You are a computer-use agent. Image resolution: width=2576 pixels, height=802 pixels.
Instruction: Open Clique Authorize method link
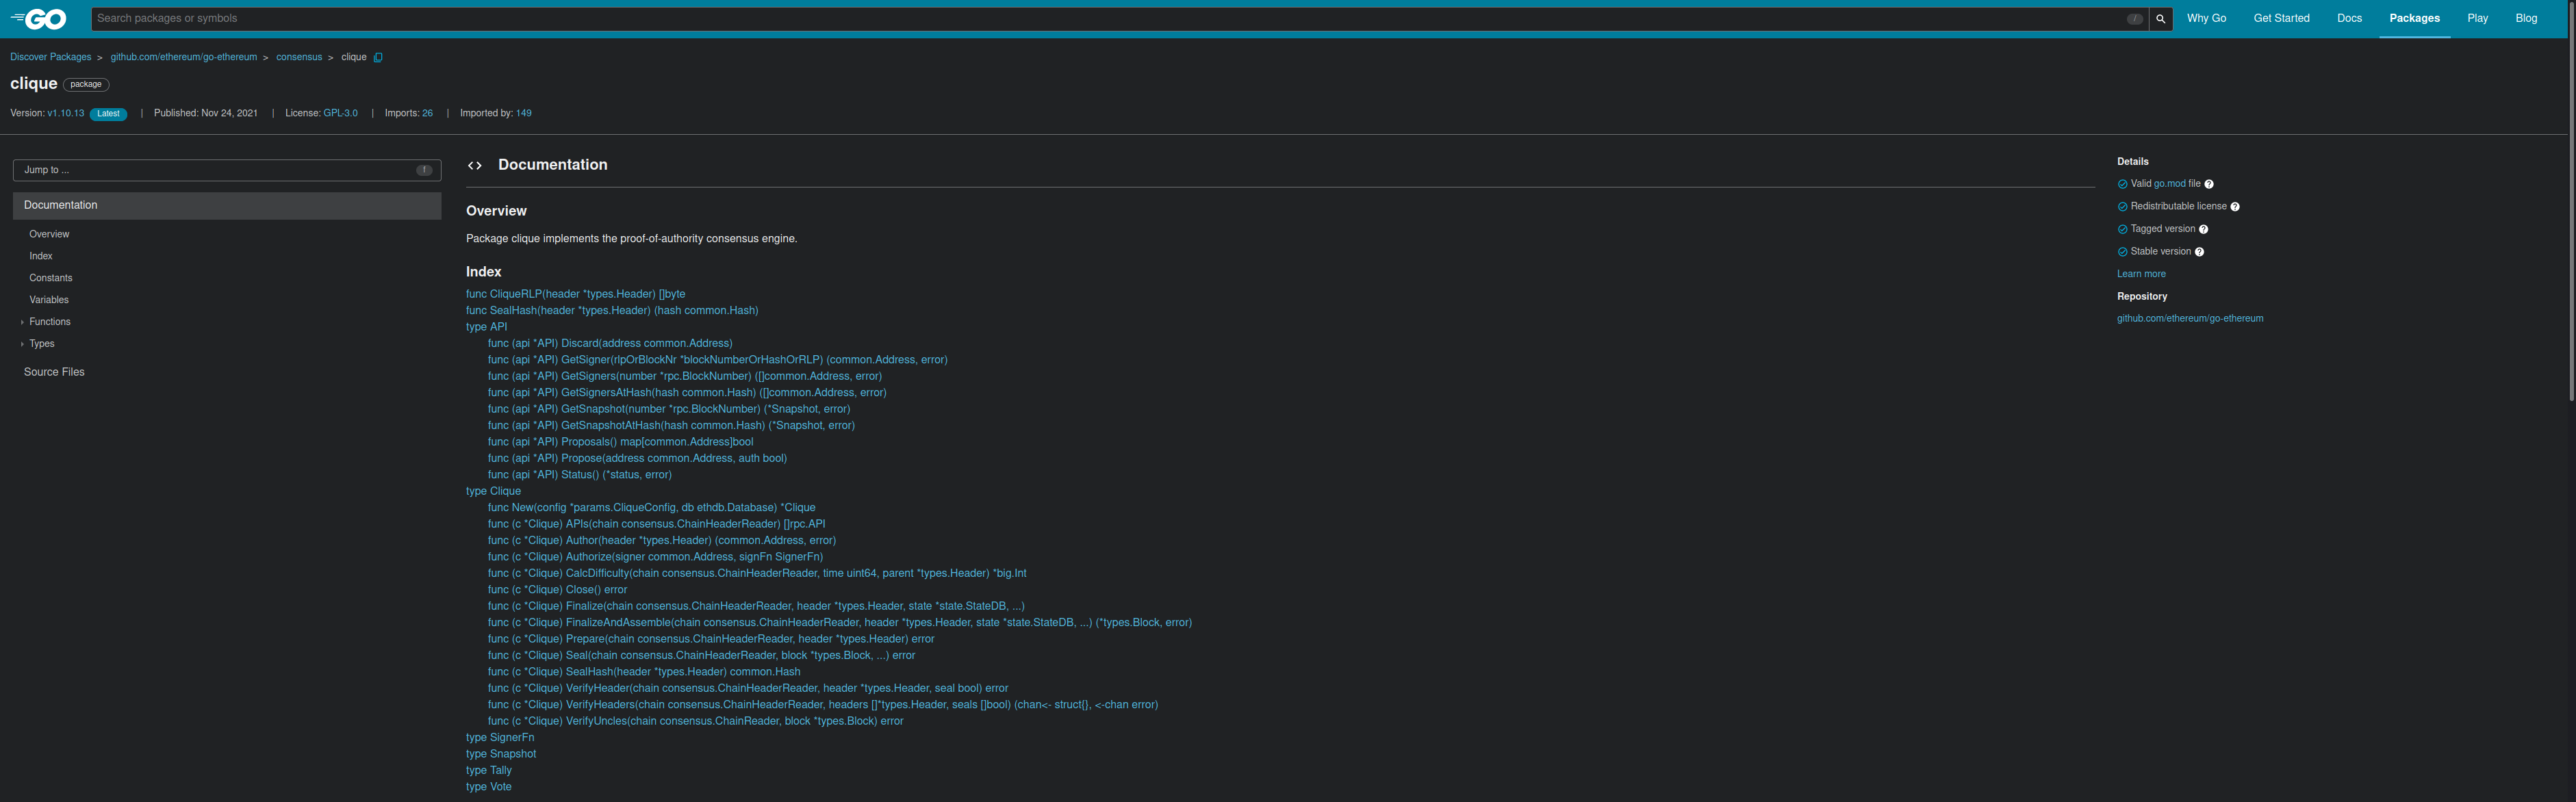tap(656, 557)
